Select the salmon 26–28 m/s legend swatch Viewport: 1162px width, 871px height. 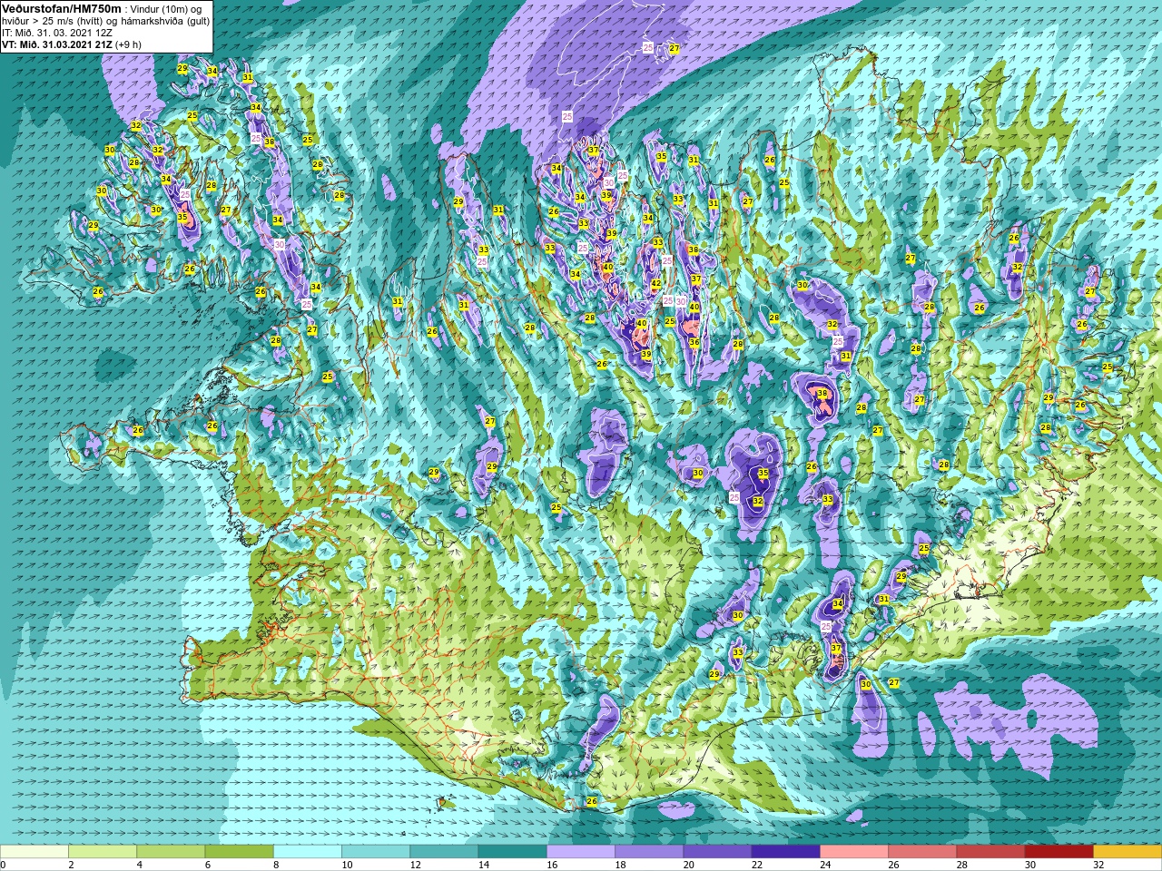coord(922,852)
